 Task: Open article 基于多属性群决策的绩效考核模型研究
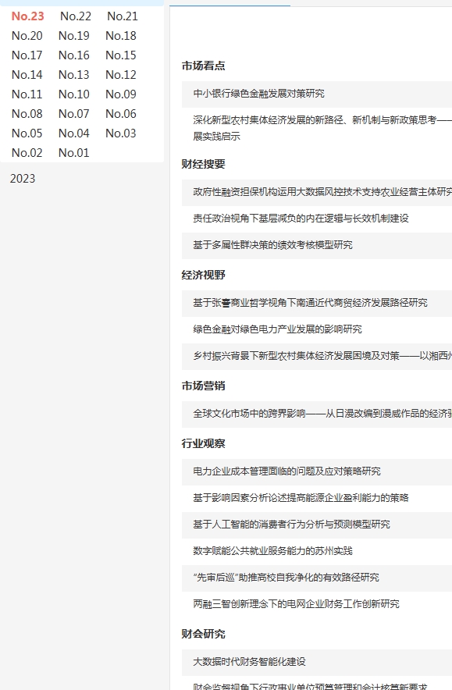coord(273,245)
